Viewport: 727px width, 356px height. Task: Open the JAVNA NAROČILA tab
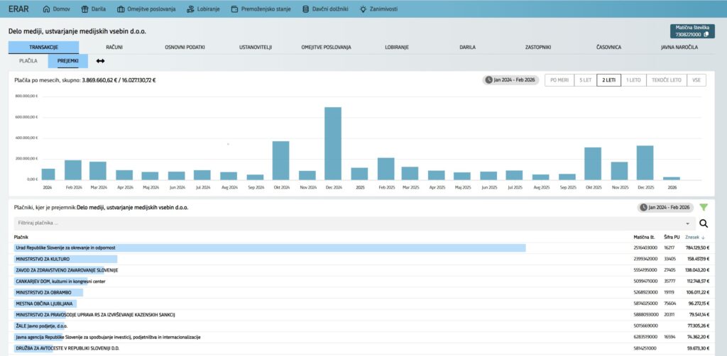679,47
